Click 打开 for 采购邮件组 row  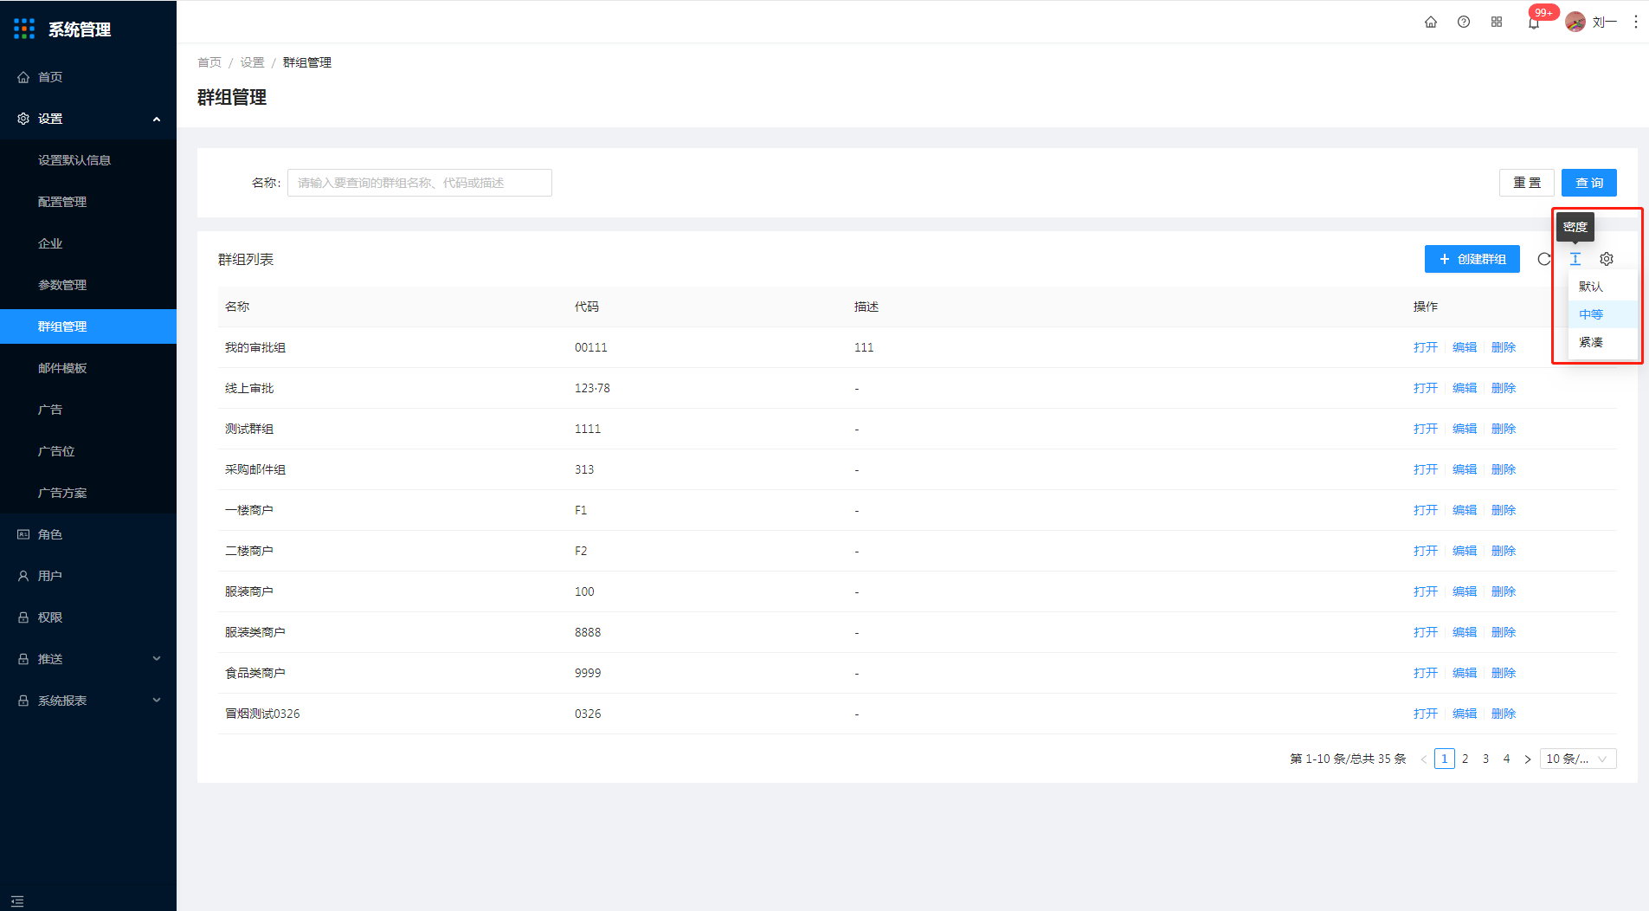click(x=1426, y=469)
